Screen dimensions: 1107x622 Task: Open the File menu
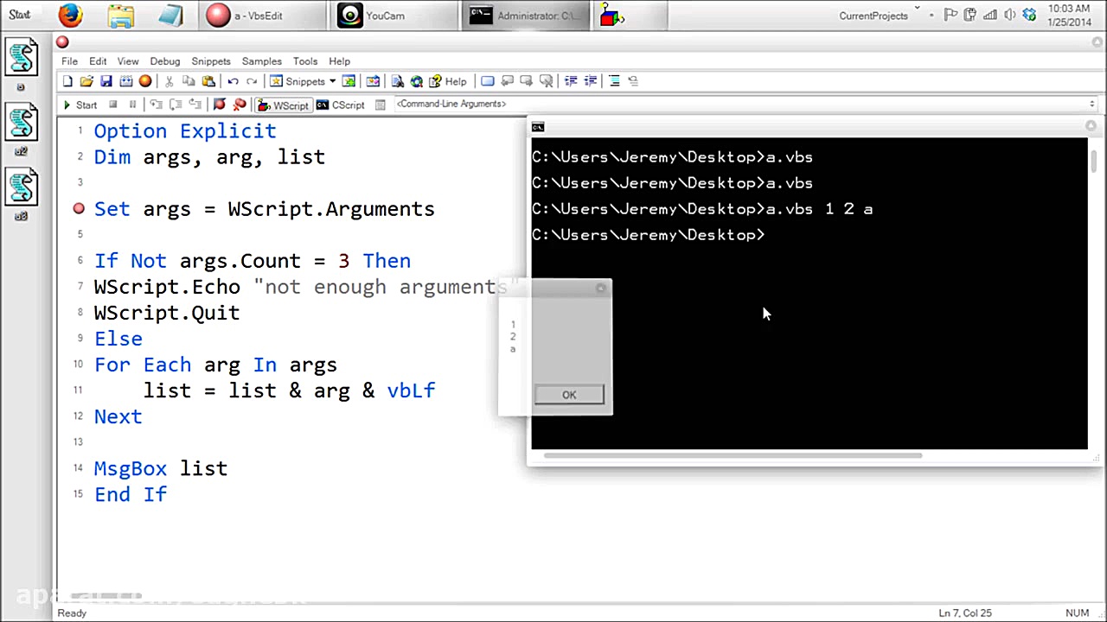(69, 61)
